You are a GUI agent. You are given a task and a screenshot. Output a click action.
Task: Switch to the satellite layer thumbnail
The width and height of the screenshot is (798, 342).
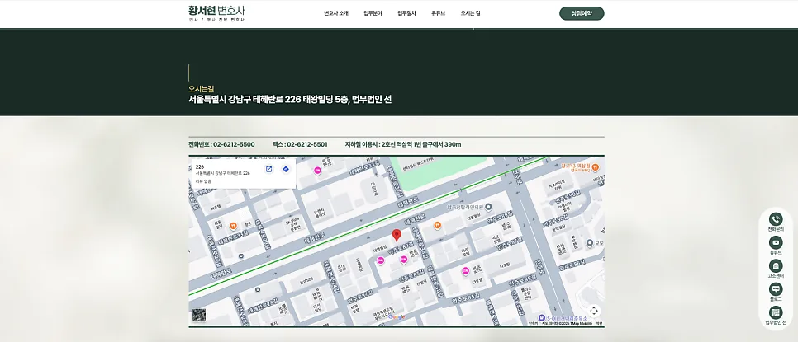(199, 315)
